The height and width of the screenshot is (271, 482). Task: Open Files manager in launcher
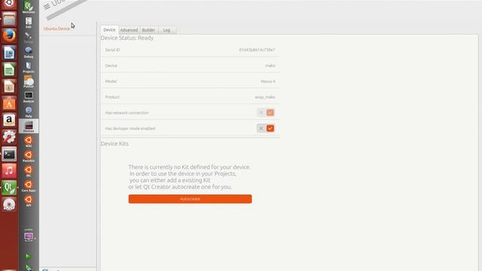pos(9,19)
